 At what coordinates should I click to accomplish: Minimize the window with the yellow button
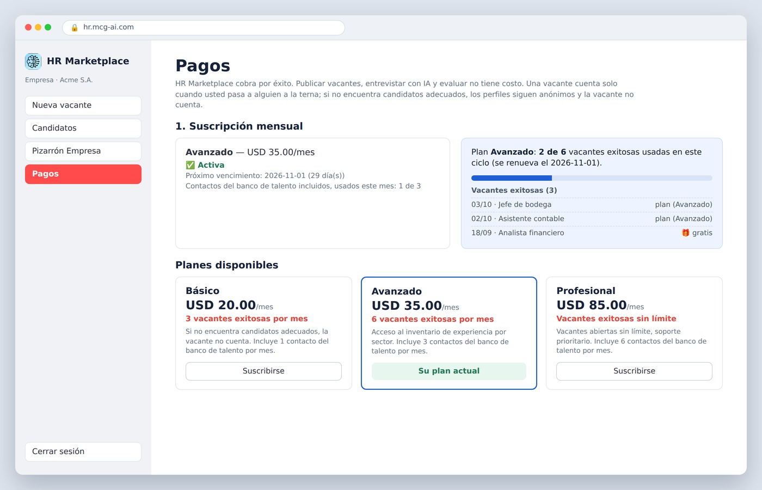tap(38, 27)
